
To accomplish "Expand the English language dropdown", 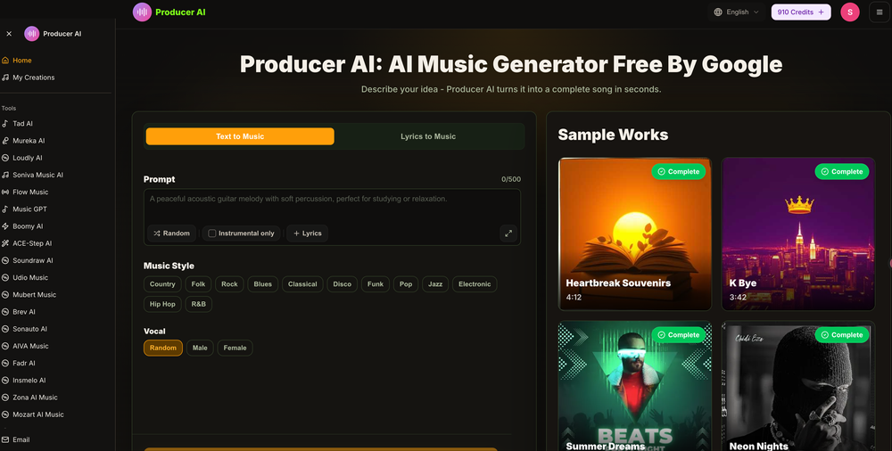I will (738, 12).
